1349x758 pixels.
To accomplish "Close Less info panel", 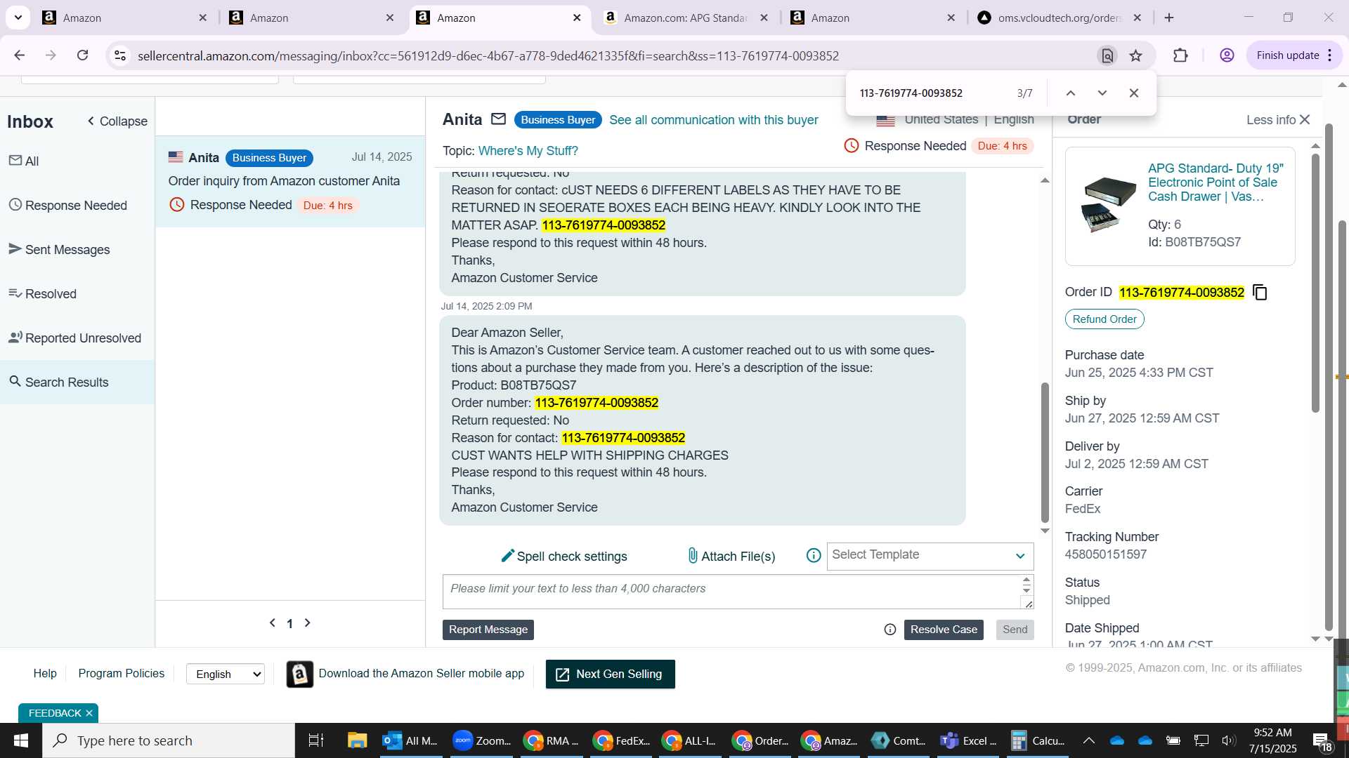I will (x=1305, y=120).
